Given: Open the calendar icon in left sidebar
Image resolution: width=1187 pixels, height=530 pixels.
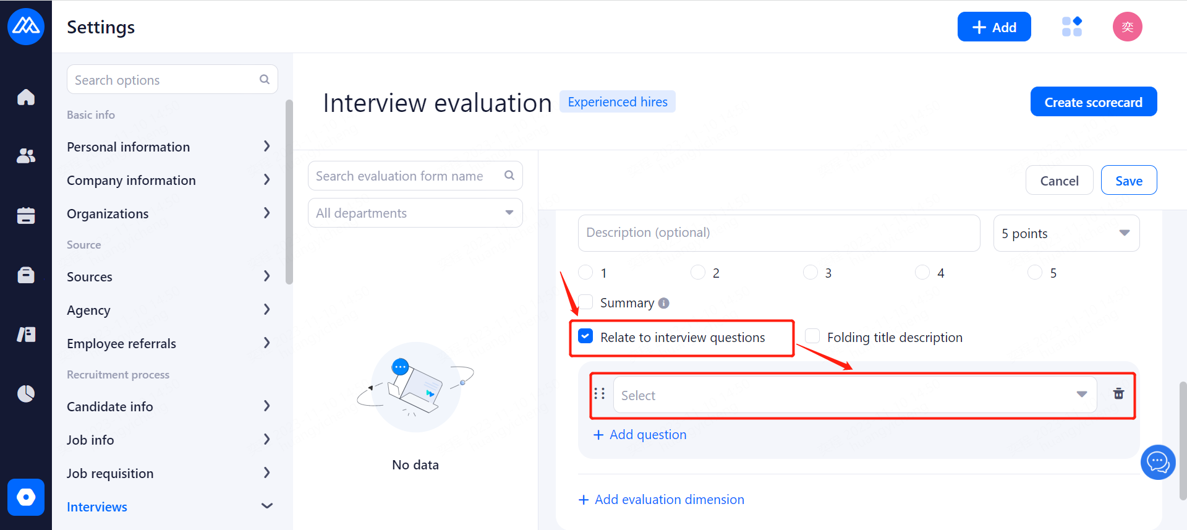Looking at the screenshot, I should pyautogui.click(x=26, y=215).
